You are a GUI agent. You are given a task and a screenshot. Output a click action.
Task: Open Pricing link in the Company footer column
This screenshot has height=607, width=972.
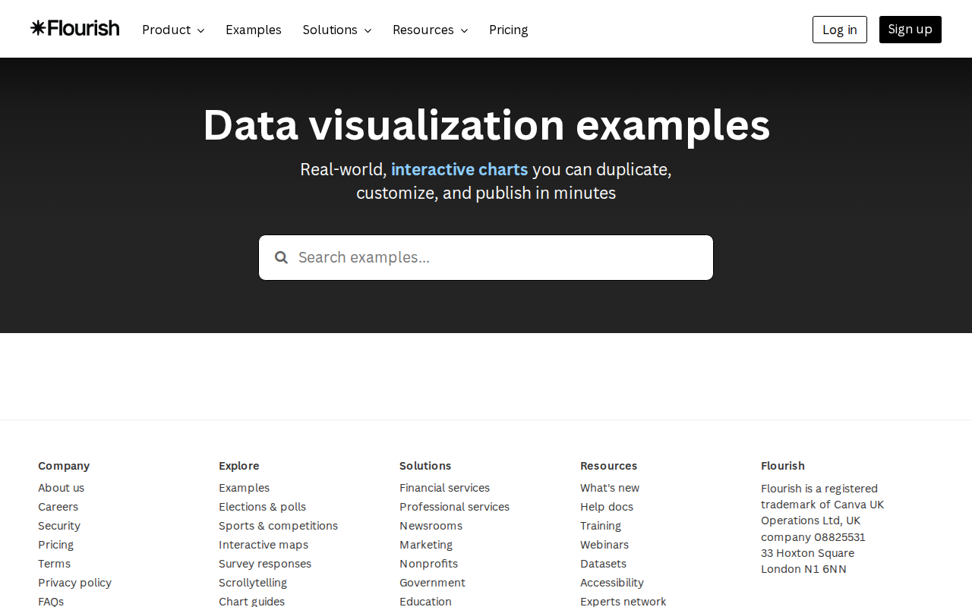(56, 545)
